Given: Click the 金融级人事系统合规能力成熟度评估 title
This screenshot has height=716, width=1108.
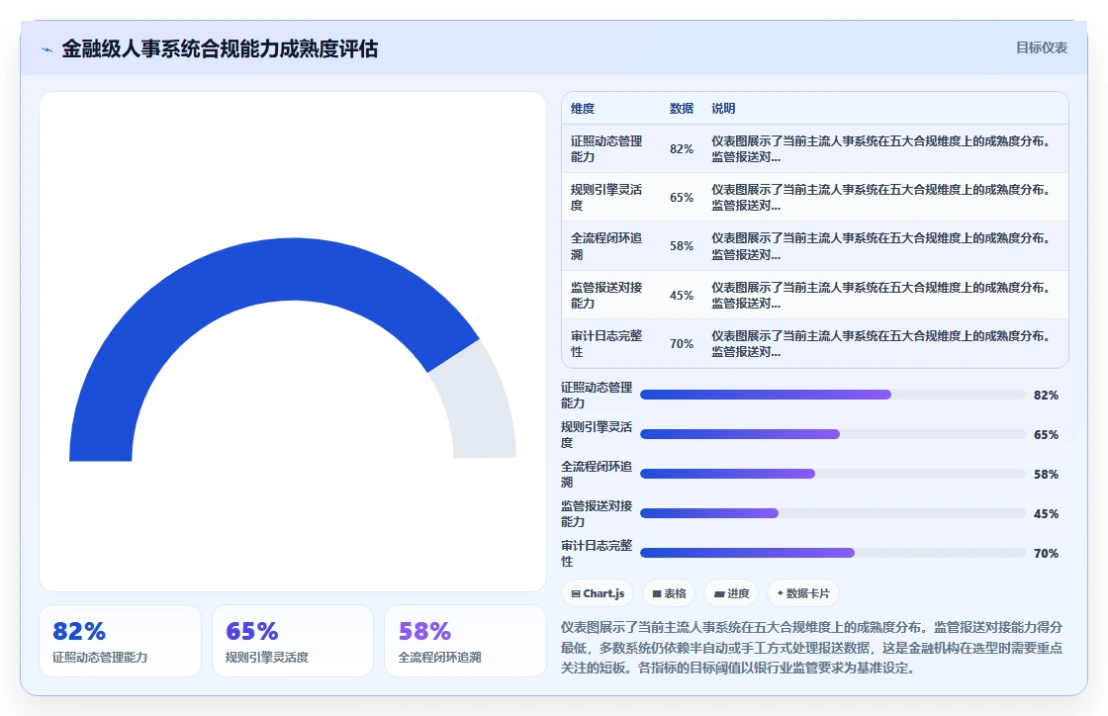Looking at the screenshot, I should click(x=220, y=48).
